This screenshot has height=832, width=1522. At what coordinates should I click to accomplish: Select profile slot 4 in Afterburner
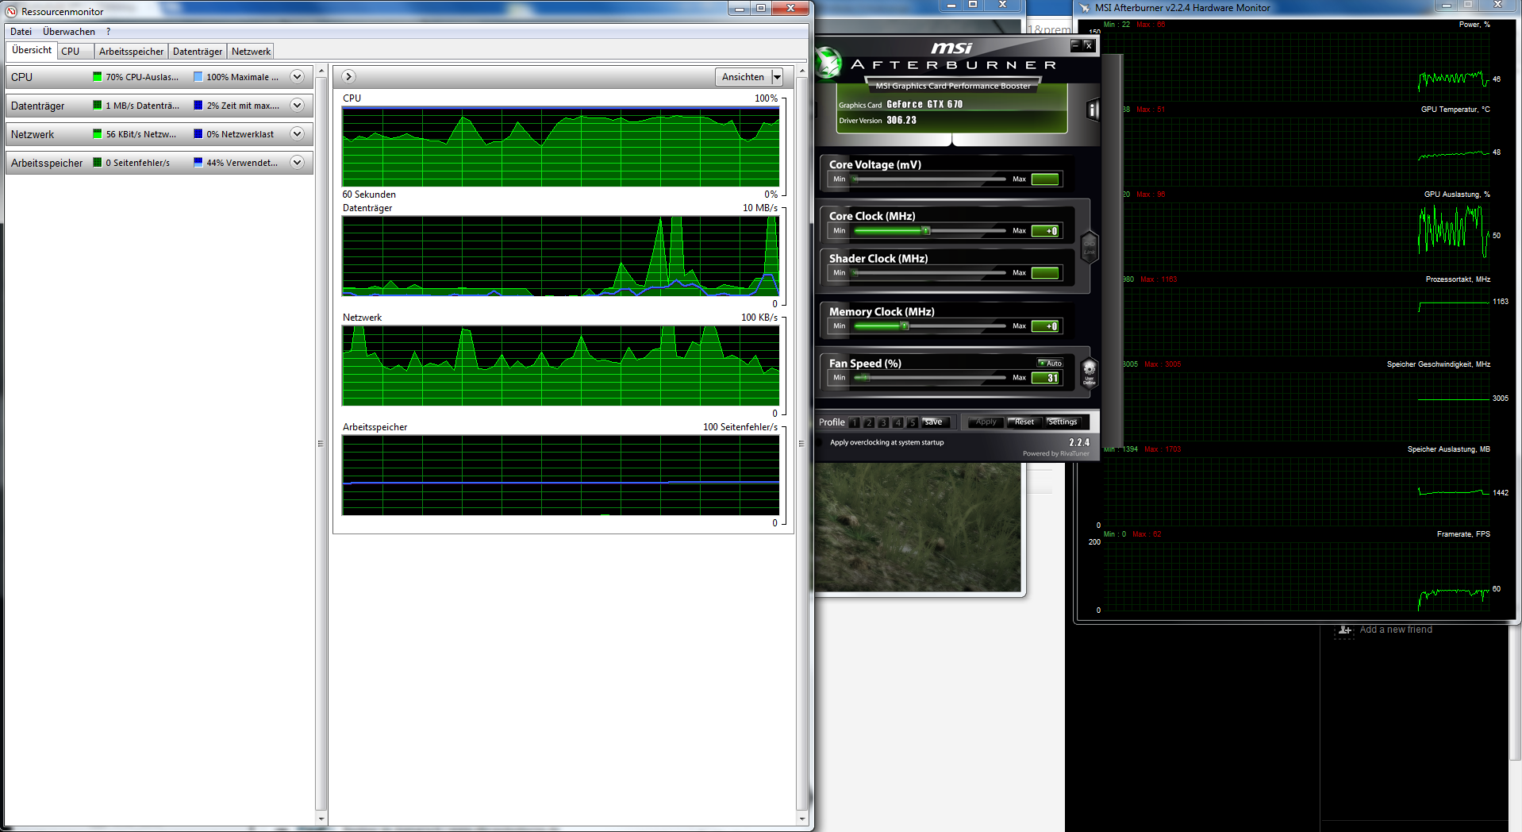pyautogui.click(x=897, y=422)
